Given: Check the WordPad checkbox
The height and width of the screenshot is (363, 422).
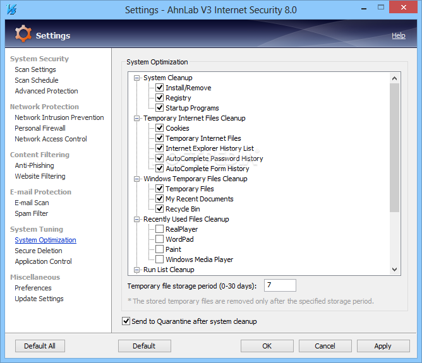Looking at the screenshot, I should 160,239.
